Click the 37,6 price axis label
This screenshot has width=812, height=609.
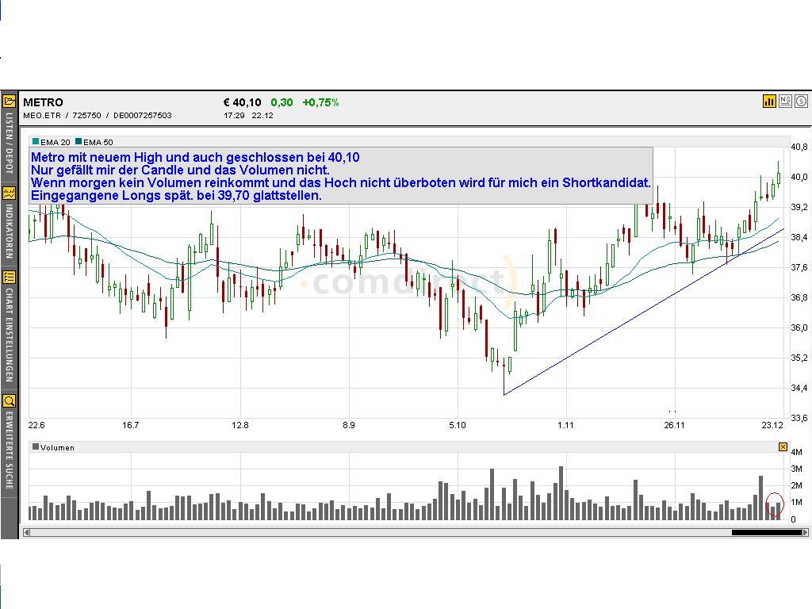799,267
